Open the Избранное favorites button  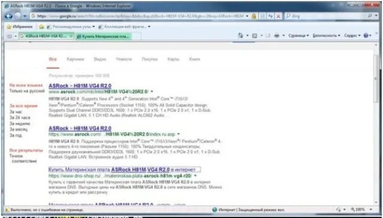pos(20,26)
